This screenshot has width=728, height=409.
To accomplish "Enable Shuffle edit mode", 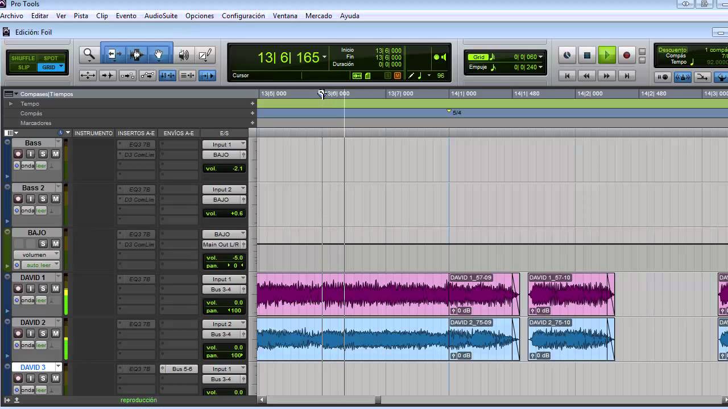I will 23,58.
